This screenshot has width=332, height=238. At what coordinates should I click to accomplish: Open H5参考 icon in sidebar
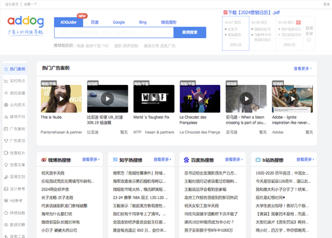(x=6, y=201)
